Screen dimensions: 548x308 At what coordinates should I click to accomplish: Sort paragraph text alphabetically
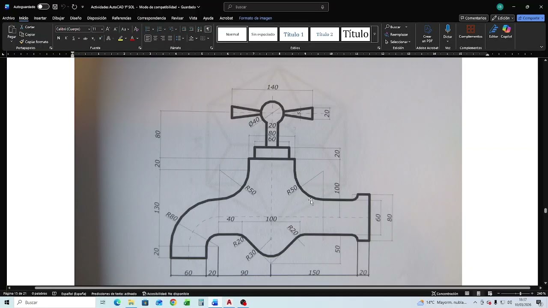[200, 29]
